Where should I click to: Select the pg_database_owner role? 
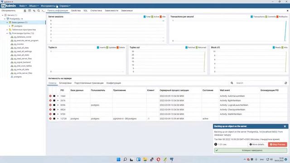click(23, 37)
